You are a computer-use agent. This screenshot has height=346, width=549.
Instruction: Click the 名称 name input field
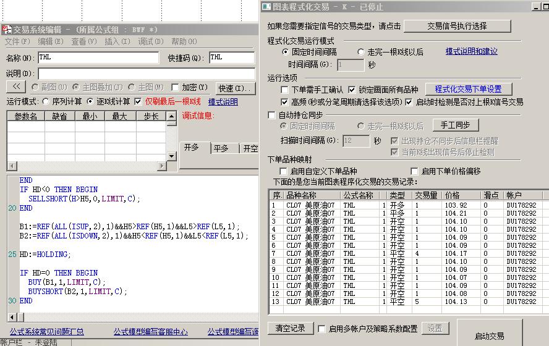[x=97, y=57]
